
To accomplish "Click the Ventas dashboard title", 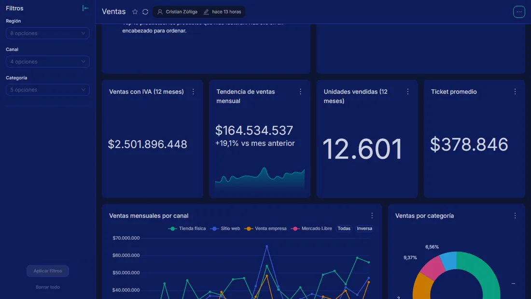I will point(114,12).
